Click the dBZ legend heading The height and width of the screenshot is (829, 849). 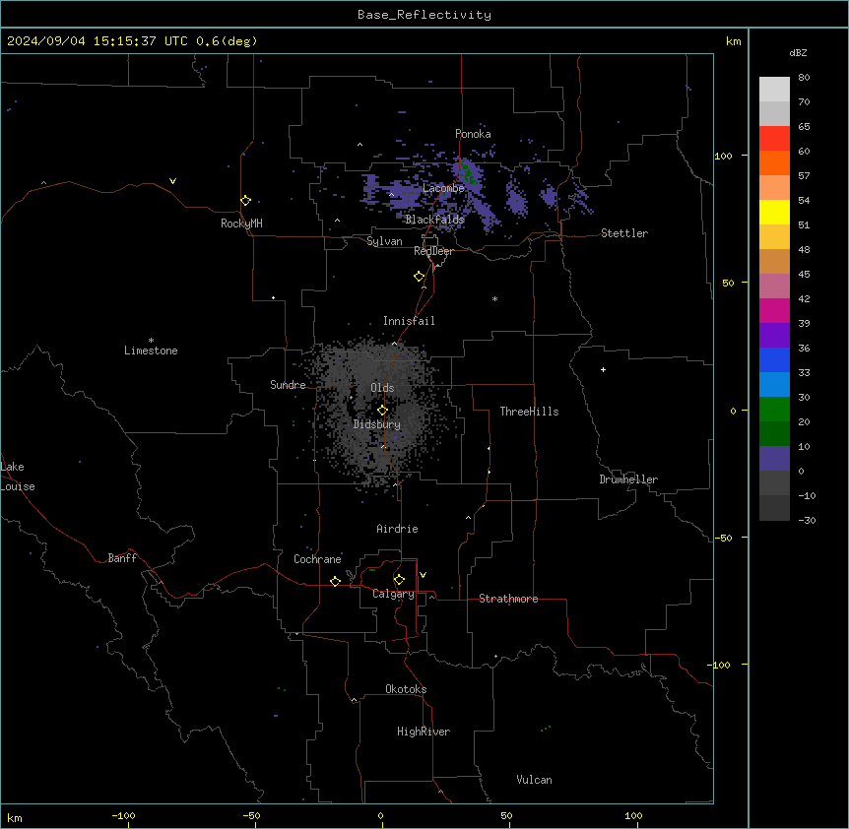tap(798, 52)
